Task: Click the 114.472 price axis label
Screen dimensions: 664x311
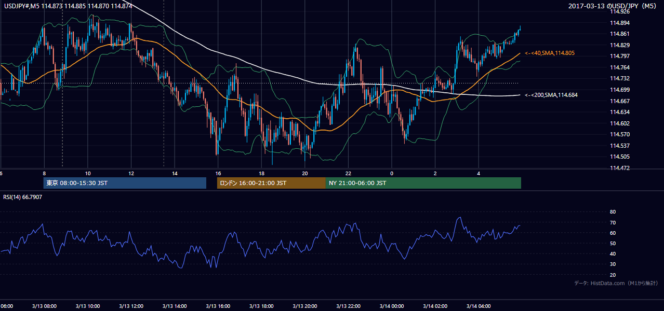Action: [619, 168]
